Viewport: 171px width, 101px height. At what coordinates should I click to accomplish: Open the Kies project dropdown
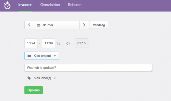click(42, 56)
